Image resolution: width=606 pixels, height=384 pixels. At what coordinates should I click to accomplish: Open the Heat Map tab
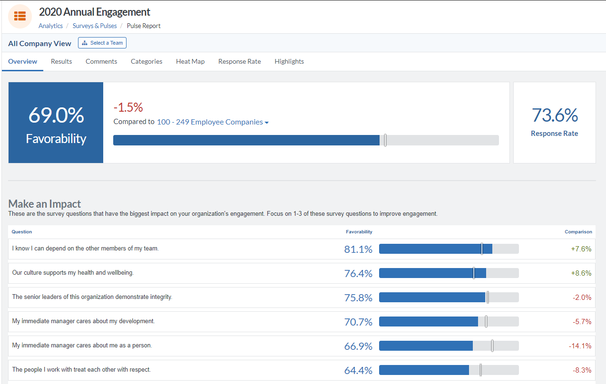pos(190,61)
